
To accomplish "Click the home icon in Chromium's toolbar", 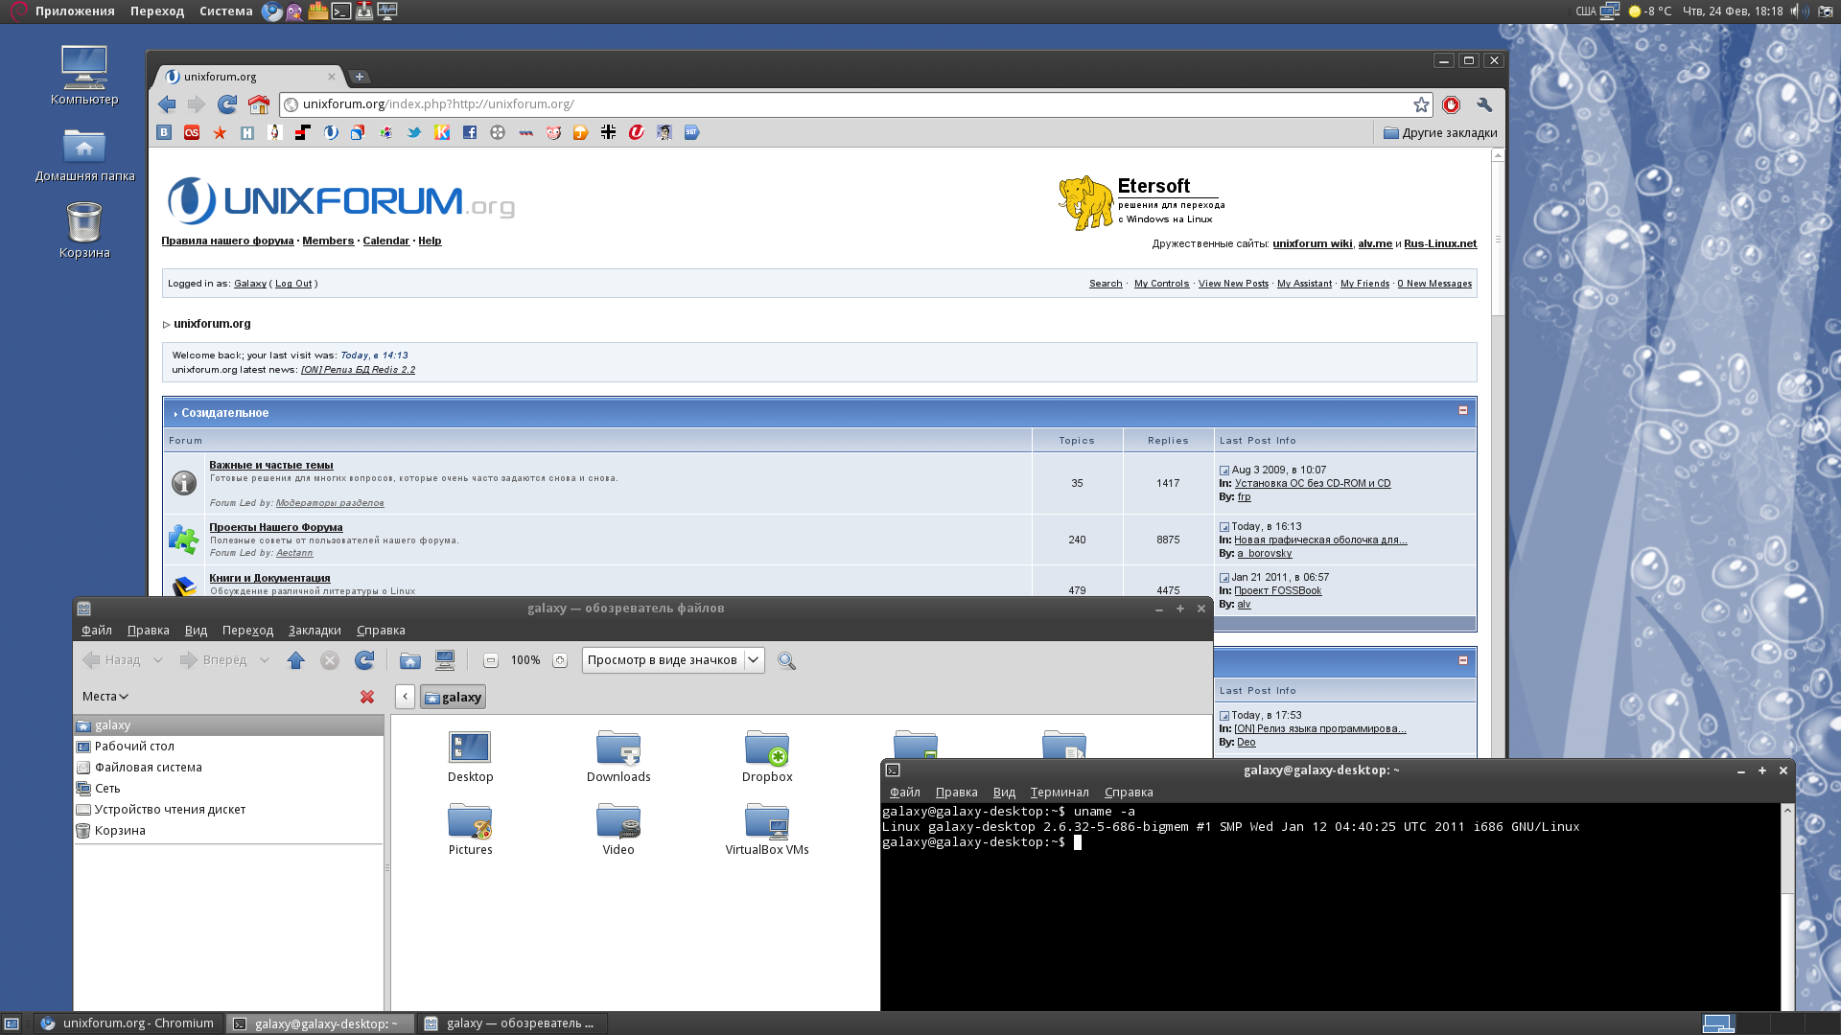I will [259, 104].
